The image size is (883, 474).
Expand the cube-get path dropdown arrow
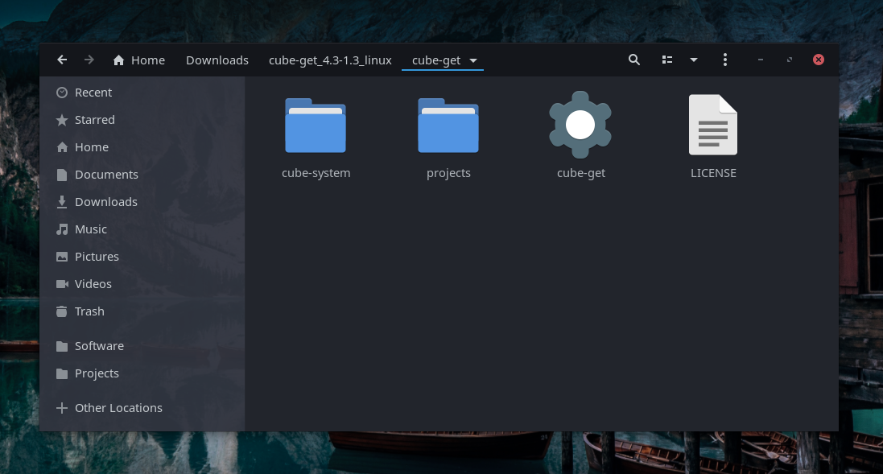point(473,61)
